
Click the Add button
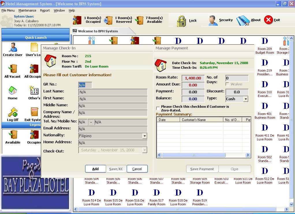pos(95,169)
